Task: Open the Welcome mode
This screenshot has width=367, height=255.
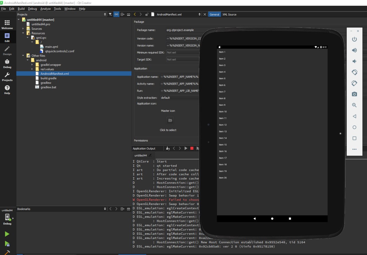Action: (x=7, y=25)
